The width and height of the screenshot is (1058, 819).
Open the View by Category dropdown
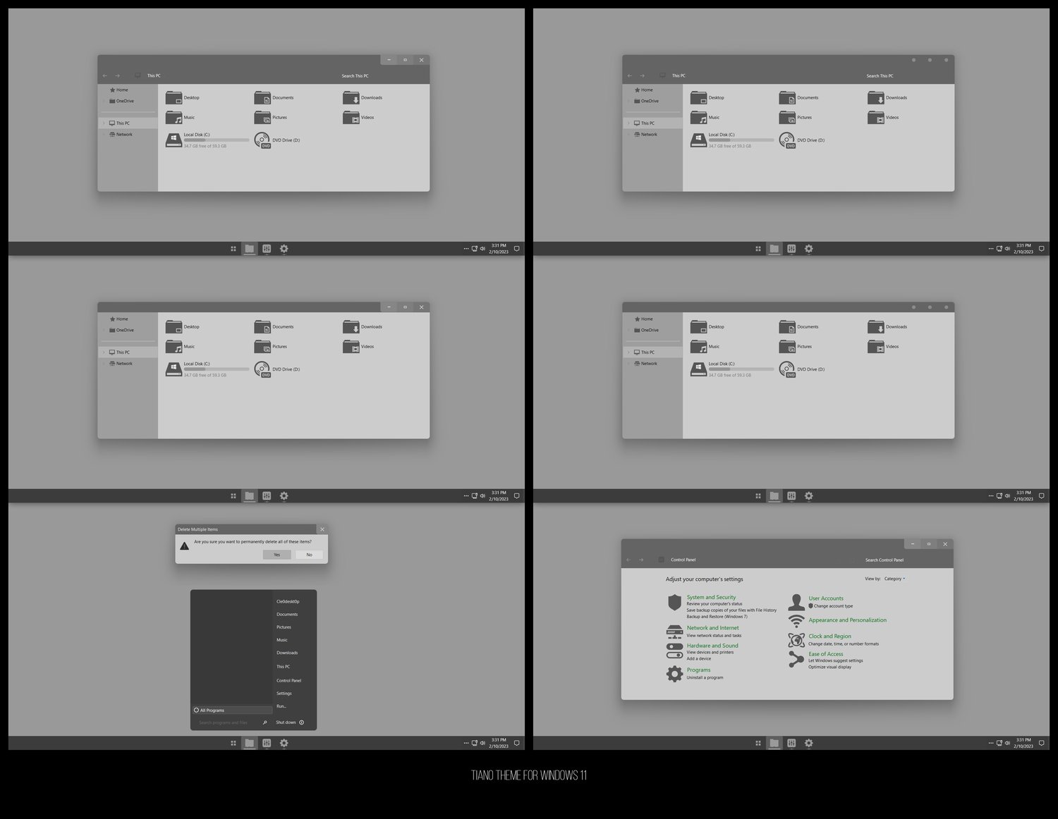[894, 579]
